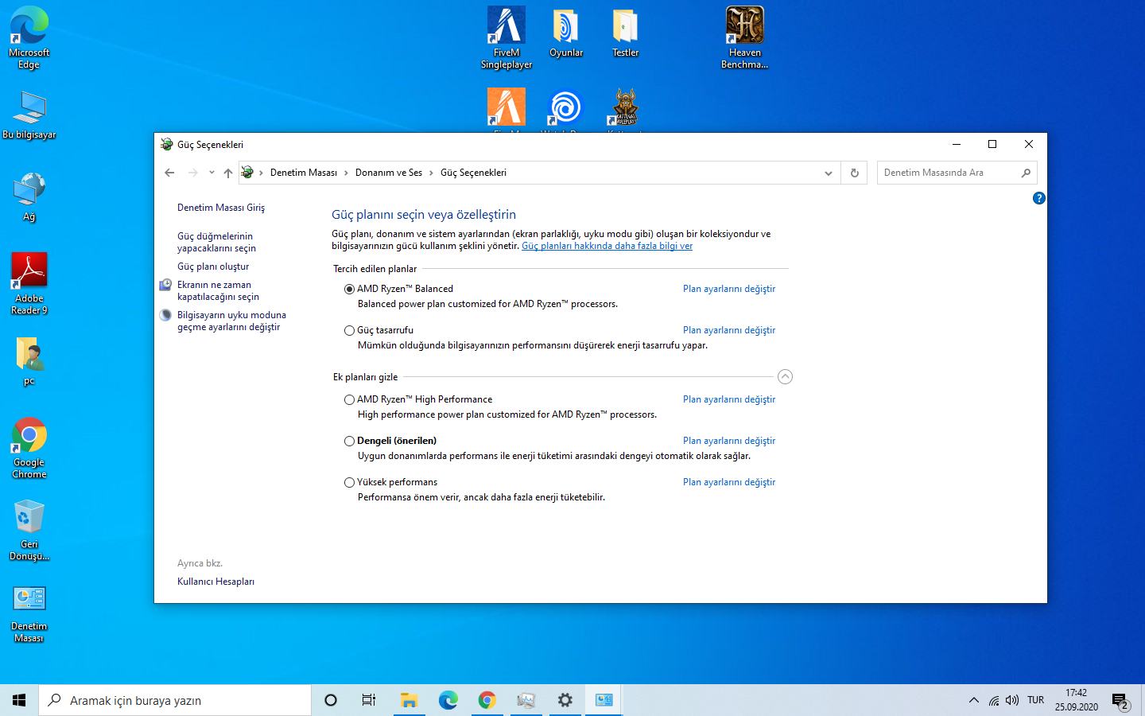1145x716 pixels.
Task: Select the Testler folder icon
Action: 626,33
